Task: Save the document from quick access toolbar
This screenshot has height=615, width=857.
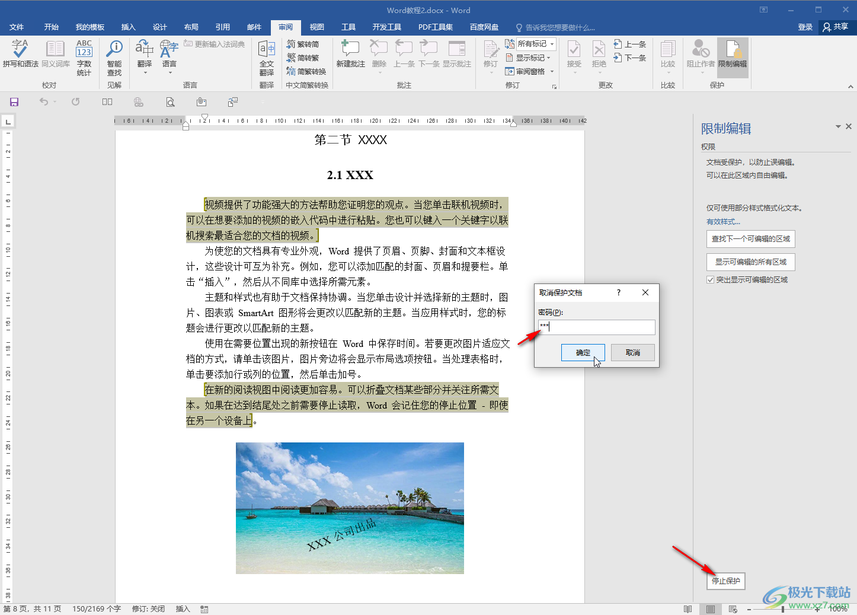Action: click(14, 102)
